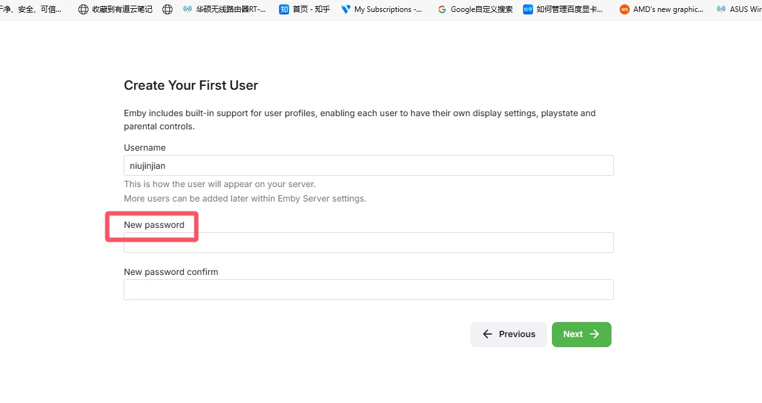The image size is (762, 403).
Task: Click the left arrow on the Previous button
Action: [487, 334]
